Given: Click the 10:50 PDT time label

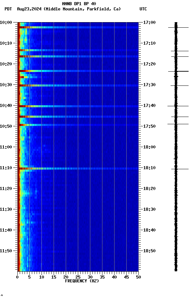Looking at the screenshot, I should tap(6, 126).
